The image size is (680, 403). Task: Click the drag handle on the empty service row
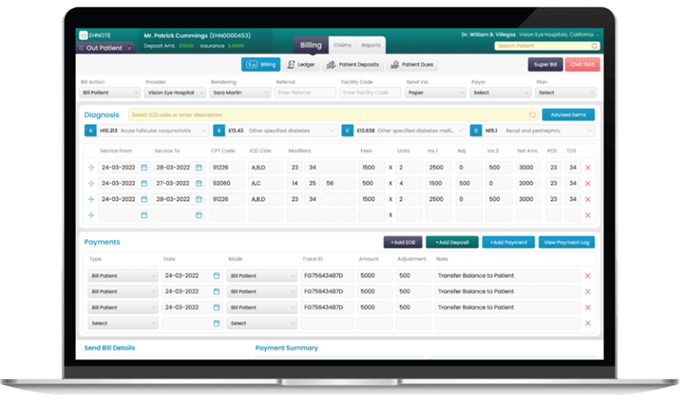[x=91, y=215]
